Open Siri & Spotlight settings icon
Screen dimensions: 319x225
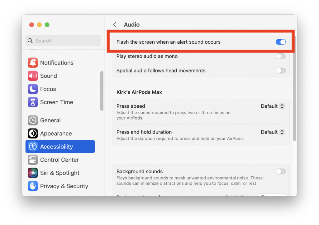coord(33,173)
